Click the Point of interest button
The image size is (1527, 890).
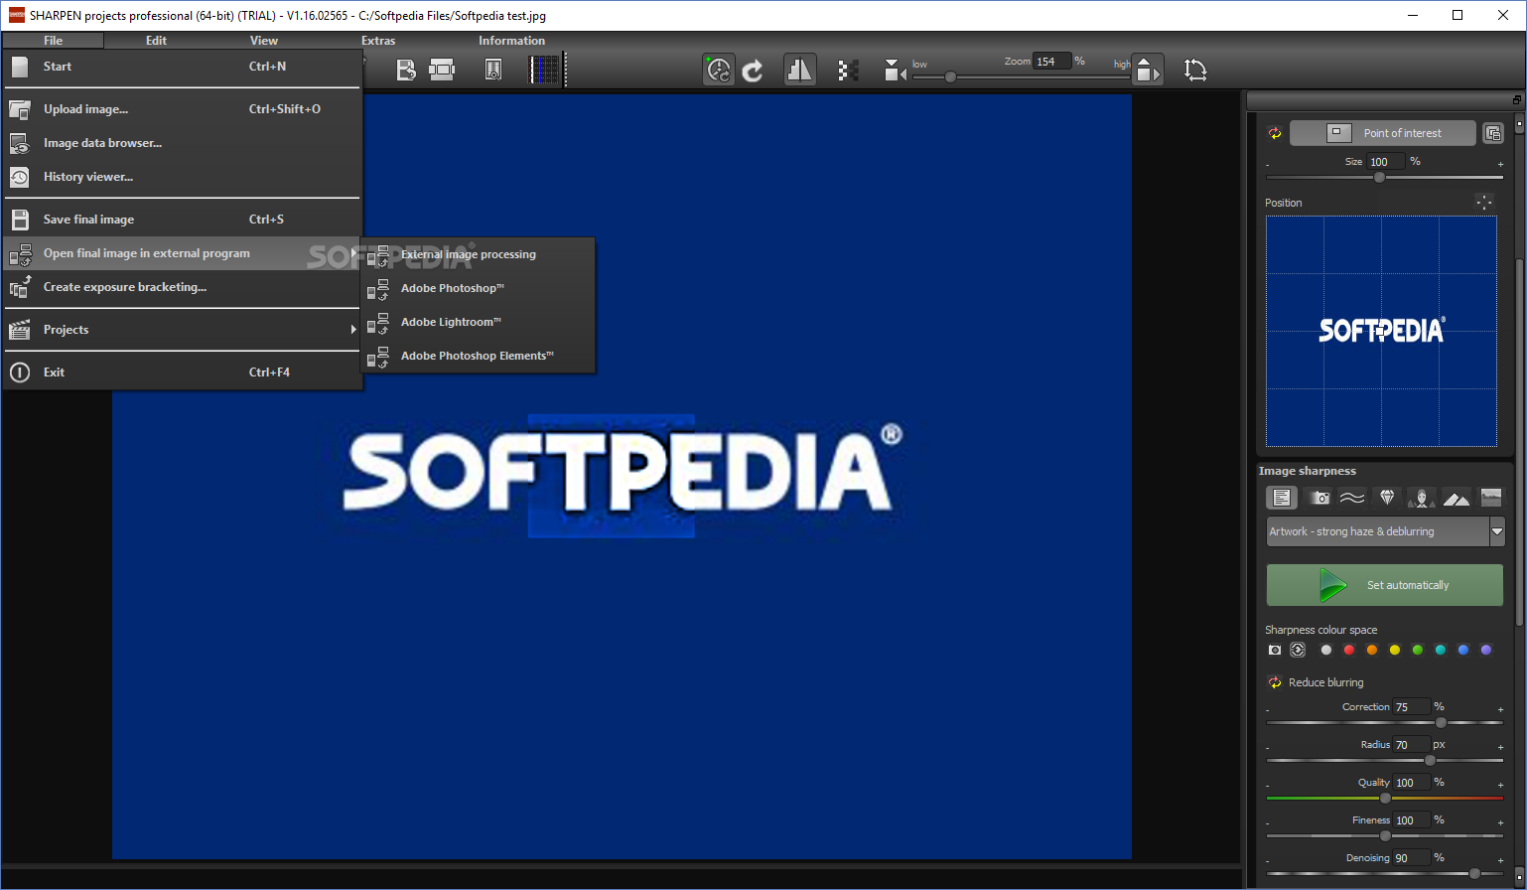[x=1382, y=133]
